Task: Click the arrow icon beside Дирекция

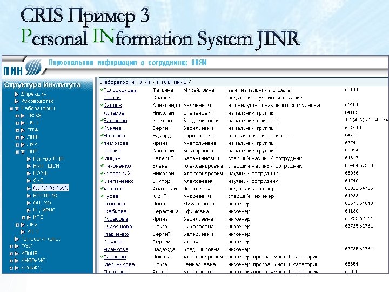Action: (17, 94)
